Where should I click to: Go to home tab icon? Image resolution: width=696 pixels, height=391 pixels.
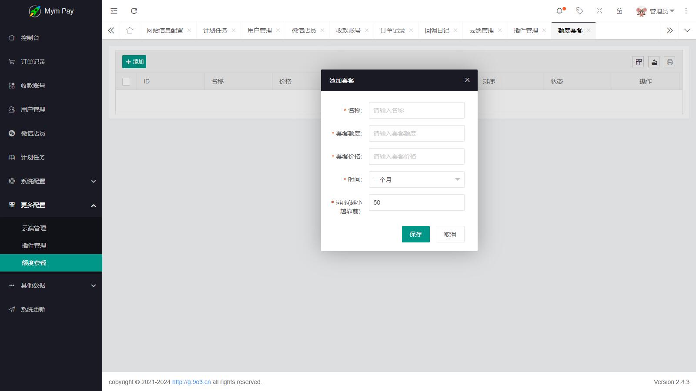pos(130,30)
